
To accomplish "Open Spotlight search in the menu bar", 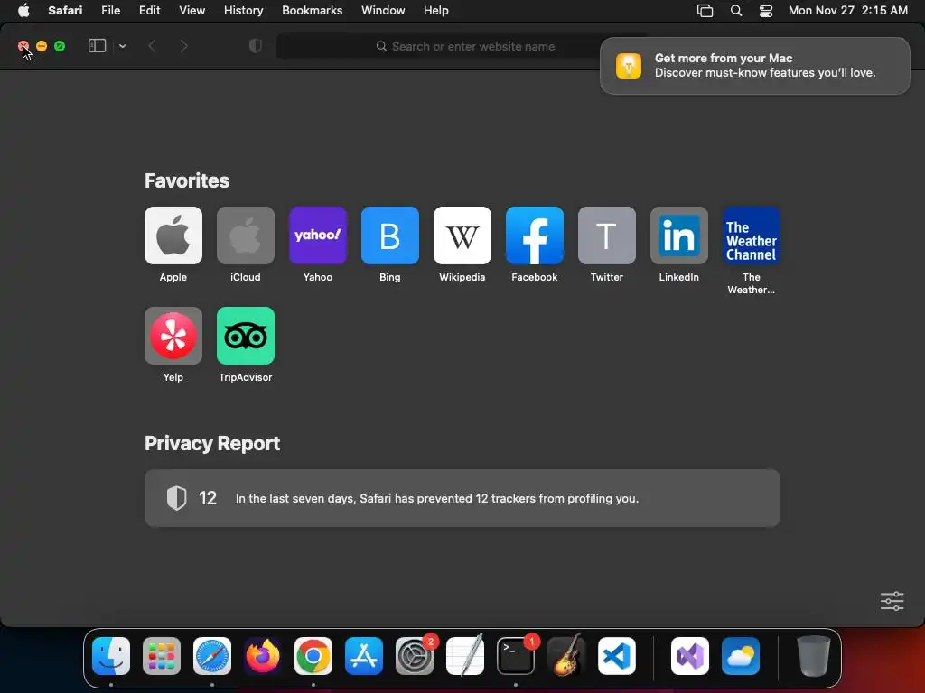I will (735, 10).
